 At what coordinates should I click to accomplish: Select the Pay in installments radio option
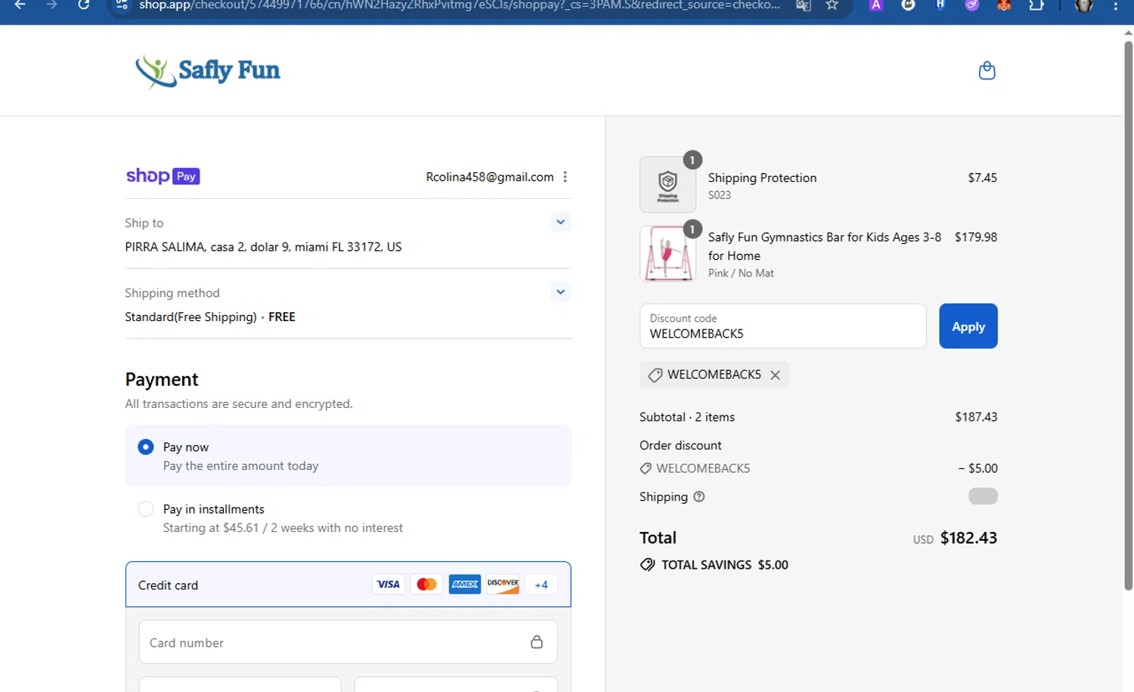coord(146,509)
